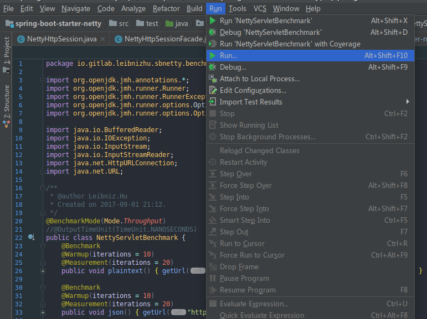Click the Debug... bug icon in menu
This screenshot has width=427, height=319.
(213, 67)
